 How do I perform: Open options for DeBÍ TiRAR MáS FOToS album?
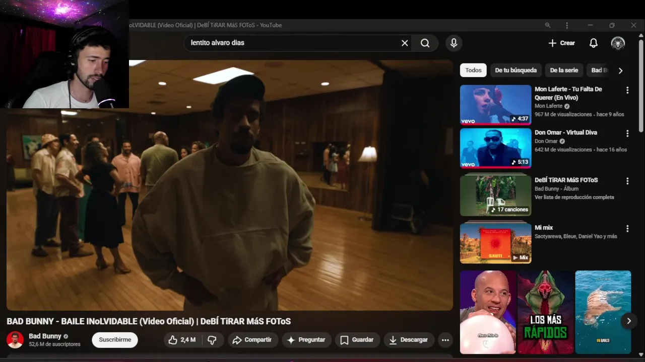click(627, 181)
